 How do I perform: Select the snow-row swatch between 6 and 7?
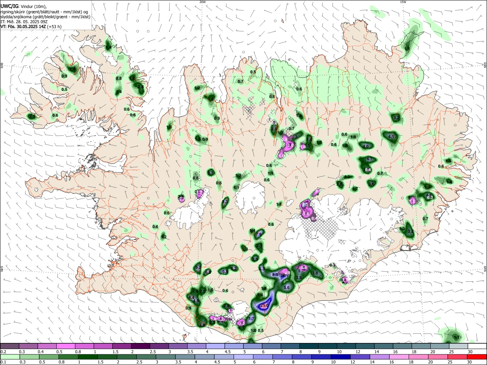point(271,346)
